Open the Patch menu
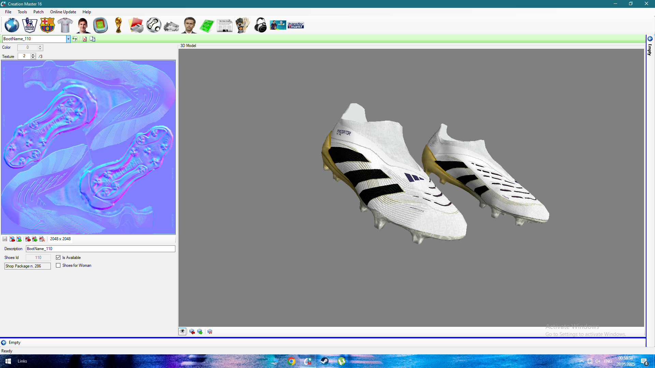The height and width of the screenshot is (368, 655). [39, 12]
